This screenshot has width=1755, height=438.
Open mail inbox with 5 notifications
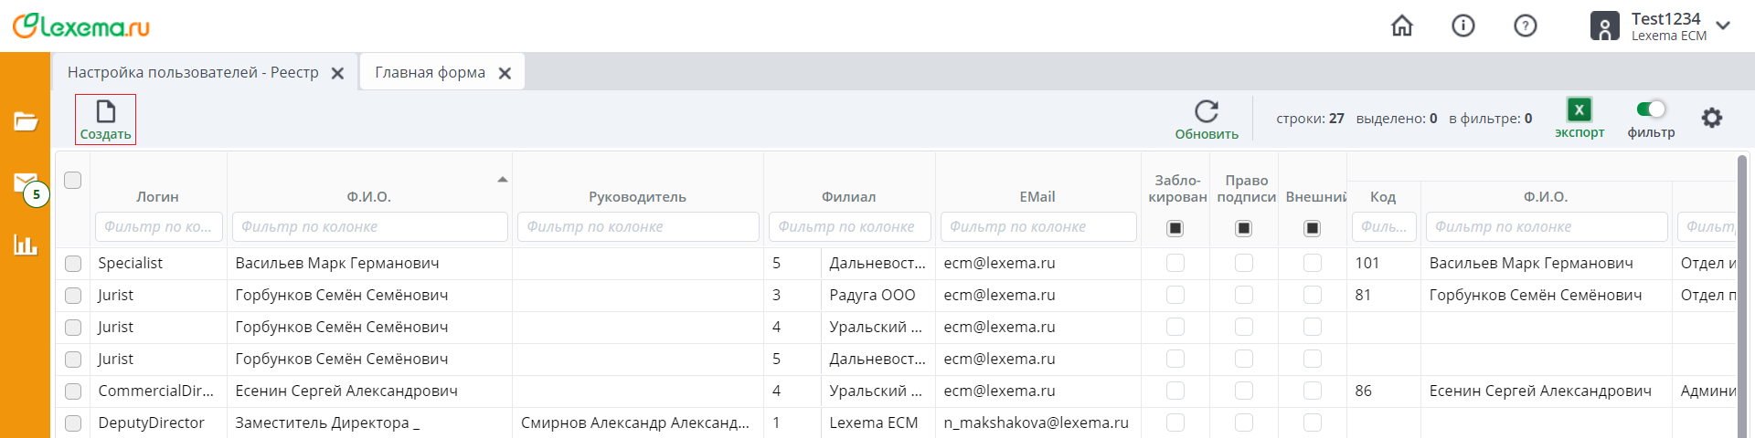(26, 183)
